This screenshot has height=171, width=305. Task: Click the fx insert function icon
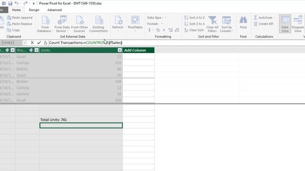click(x=46, y=43)
